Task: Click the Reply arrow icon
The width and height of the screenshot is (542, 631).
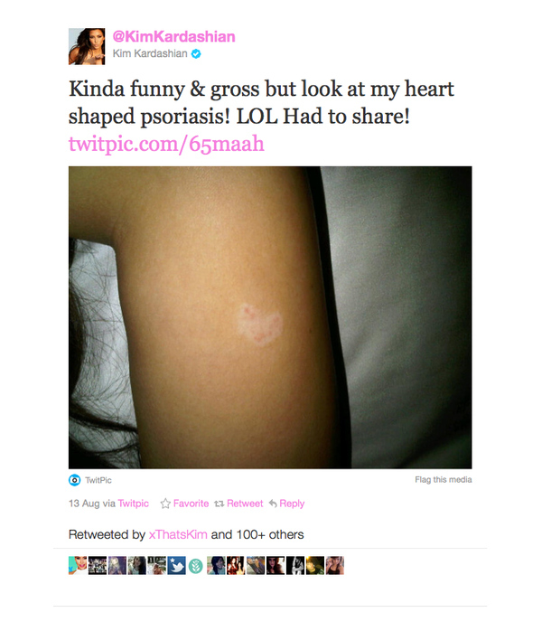Action: pyautogui.click(x=273, y=504)
